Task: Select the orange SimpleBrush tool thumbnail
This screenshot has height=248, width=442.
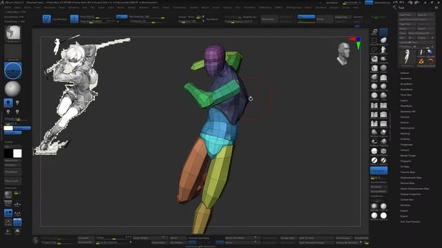Action: pos(421,62)
